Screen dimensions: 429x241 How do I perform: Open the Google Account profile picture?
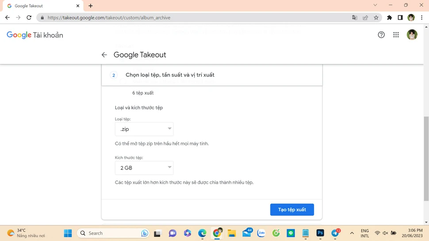412,35
